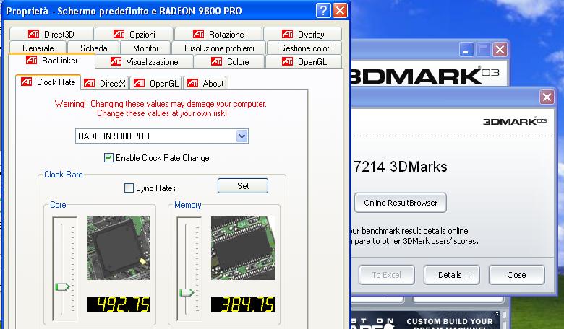This screenshot has height=329, width=564.
Task: Select the Generale tab
Action: point(38,48)
